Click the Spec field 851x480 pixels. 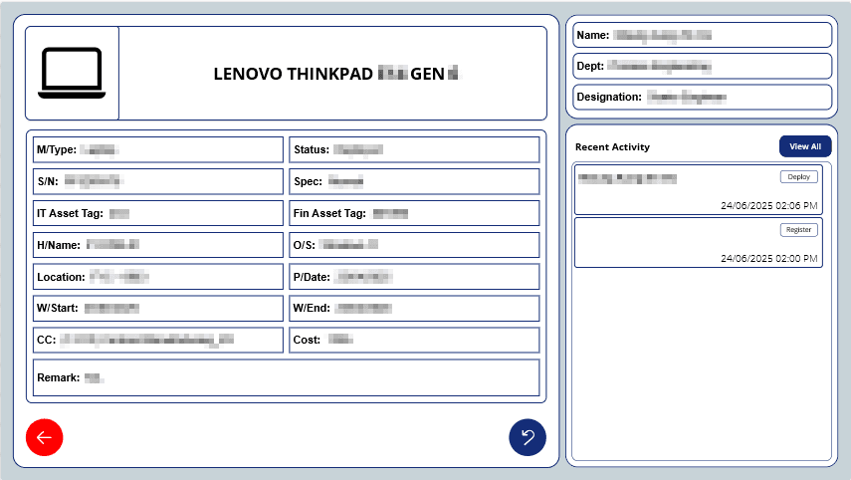click(x=414, y=182)
